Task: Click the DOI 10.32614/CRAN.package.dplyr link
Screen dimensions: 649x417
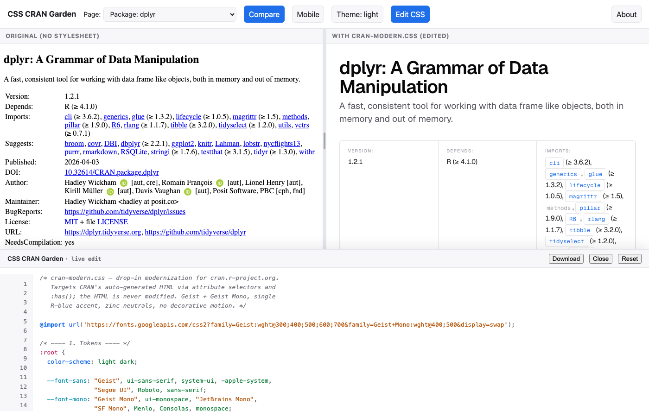Action: click(x=112, y=172)
